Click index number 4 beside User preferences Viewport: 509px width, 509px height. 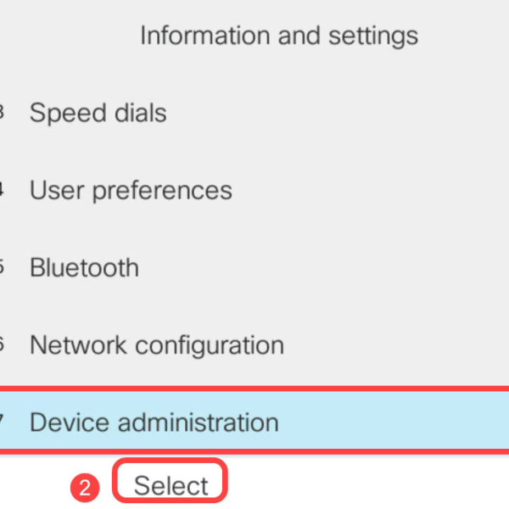click(2, 190)
